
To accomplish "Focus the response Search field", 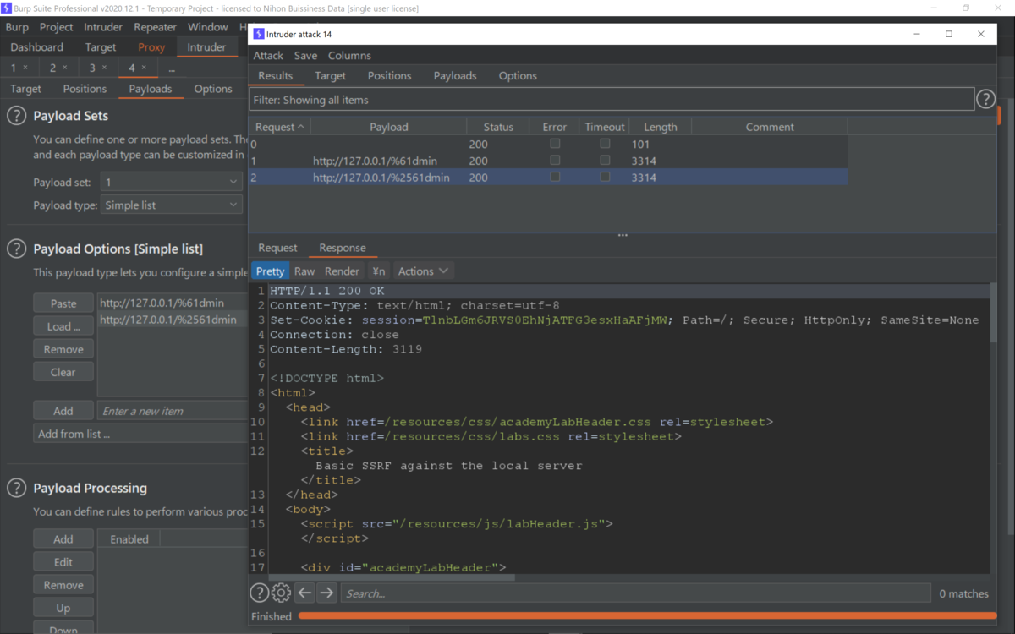I will pyautogui.click(x=635, y=593).
